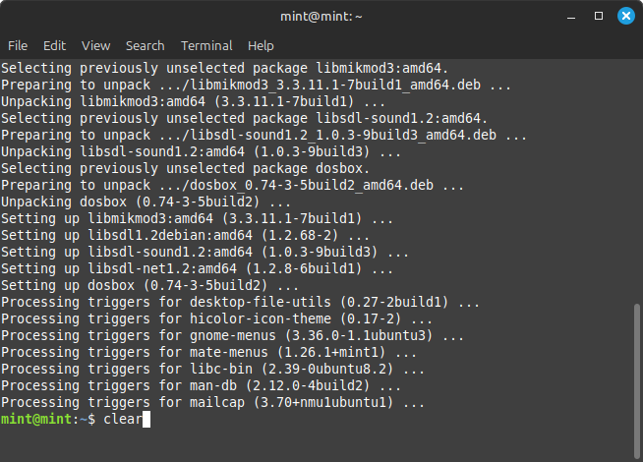This screenshot has height=462, width=643.
Task: Click the 'Processing triggers for mailcap' line
Action: (211, 402)
